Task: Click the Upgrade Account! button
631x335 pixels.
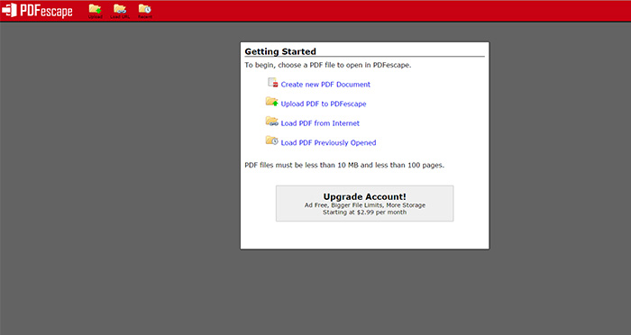Action: [364, 204]
